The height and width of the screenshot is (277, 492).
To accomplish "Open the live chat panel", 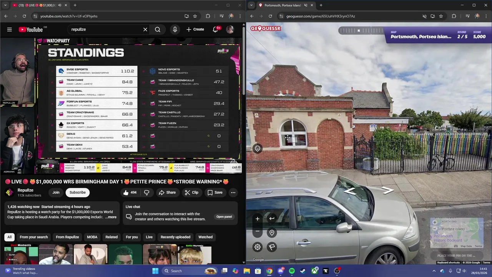I will (224, 217).
